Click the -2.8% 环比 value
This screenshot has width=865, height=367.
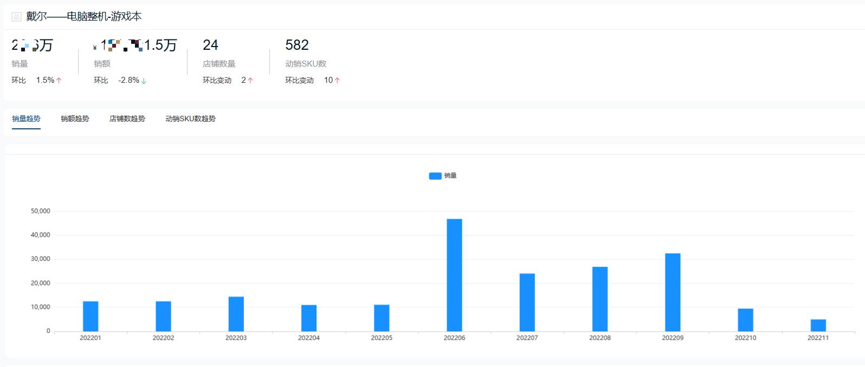pos(129,80)
